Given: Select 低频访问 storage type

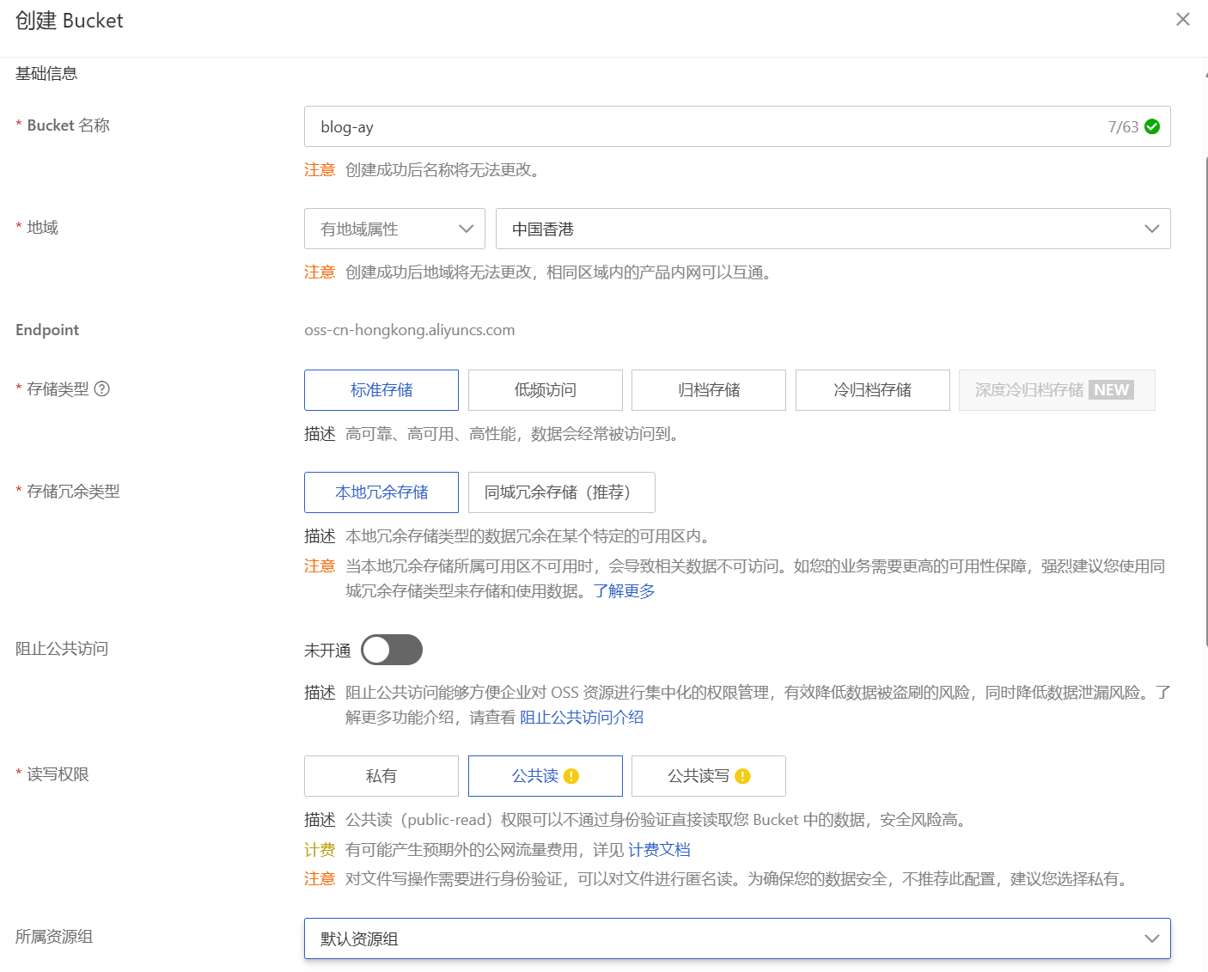Looking at the screenshot, I should [x=545, y=390].
